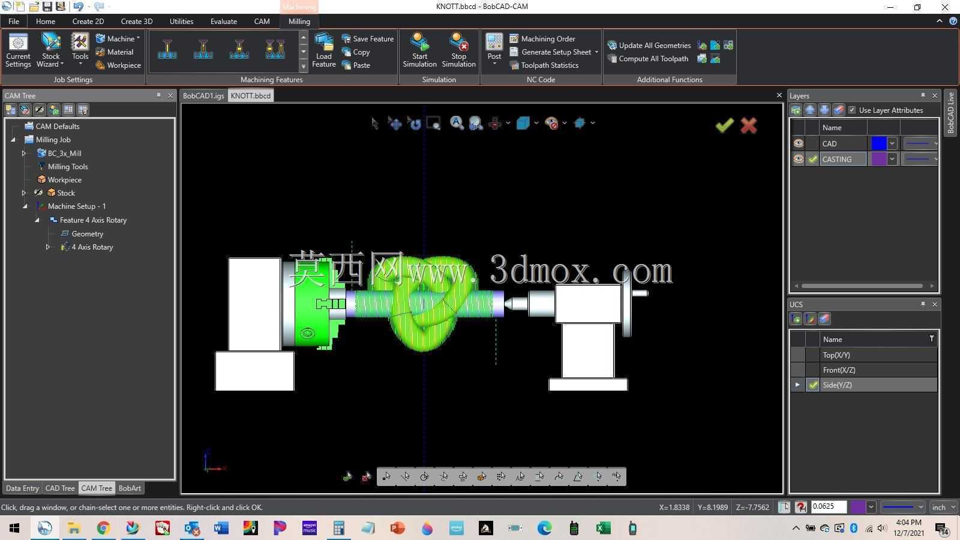Expand the BC_3x_Mill node
The image size is (960, 540).
(24, 153)
